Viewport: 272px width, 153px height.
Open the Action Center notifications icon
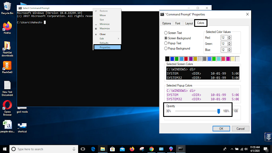[x=266, y=149]
